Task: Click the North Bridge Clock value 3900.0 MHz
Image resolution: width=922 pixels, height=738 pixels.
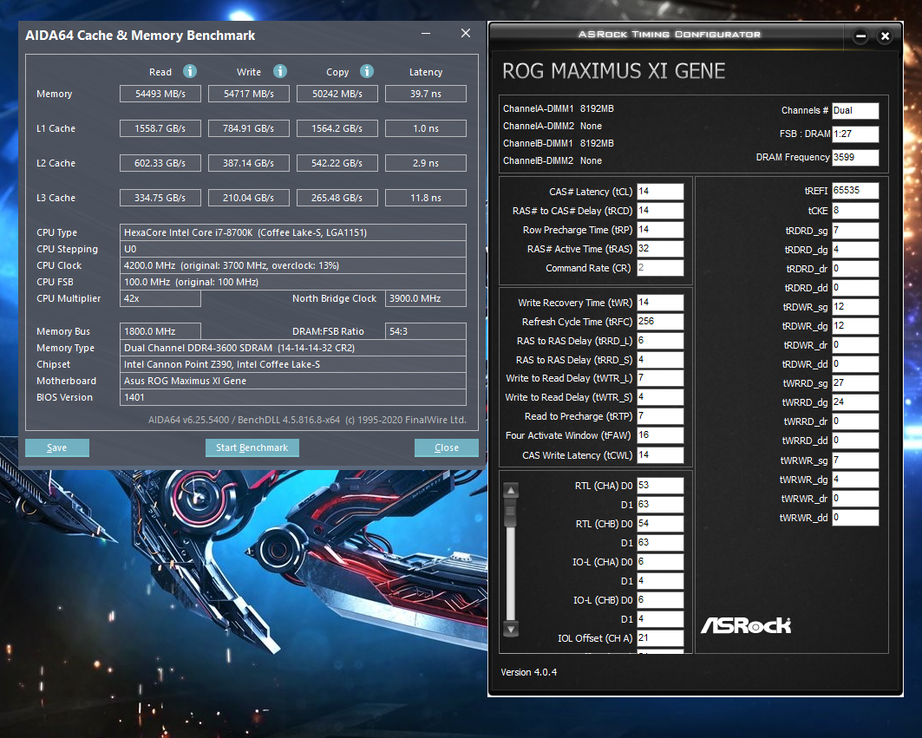Action: pos(426,298)
